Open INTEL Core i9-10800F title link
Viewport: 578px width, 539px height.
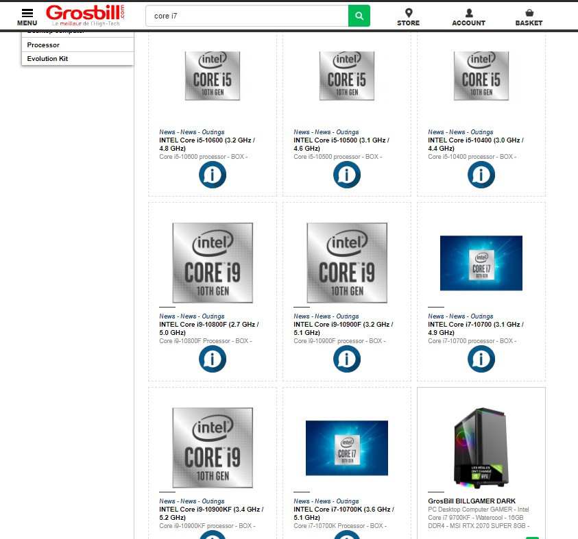tap(209, 329)
